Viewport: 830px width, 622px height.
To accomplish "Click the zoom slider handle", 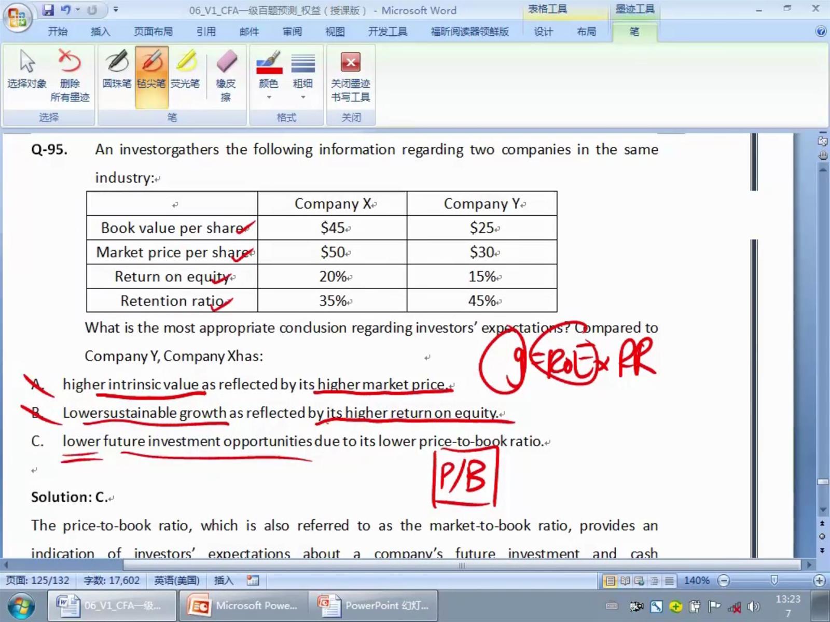I will 774,581.
